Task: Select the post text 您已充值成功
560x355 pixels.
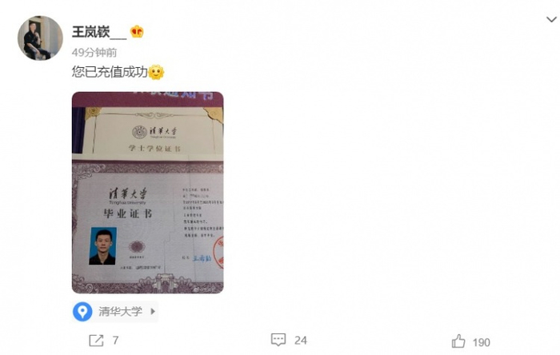Action: (x=110, y=72)
